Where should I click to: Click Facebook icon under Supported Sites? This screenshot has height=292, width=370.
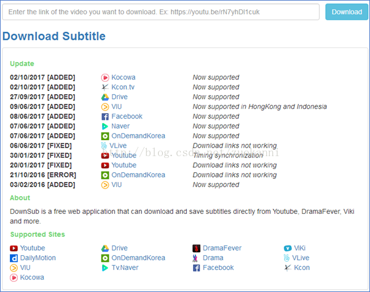pyautogui.click(x=196, y=267)
